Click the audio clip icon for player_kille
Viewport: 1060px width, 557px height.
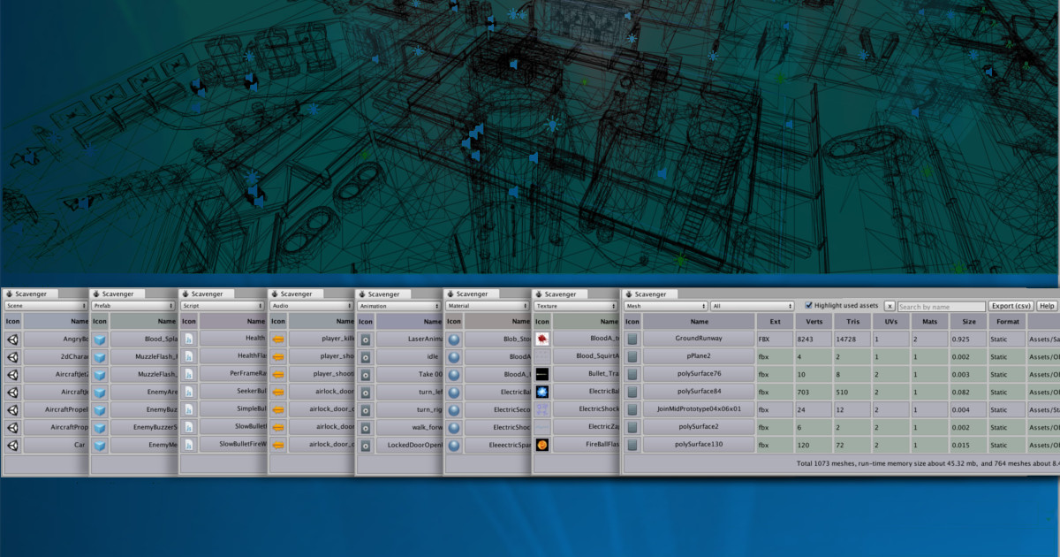[277, 339]
